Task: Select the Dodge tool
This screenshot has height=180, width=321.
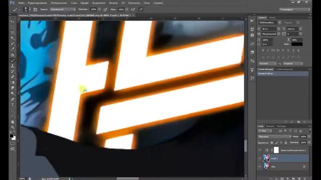Action: 13,93
